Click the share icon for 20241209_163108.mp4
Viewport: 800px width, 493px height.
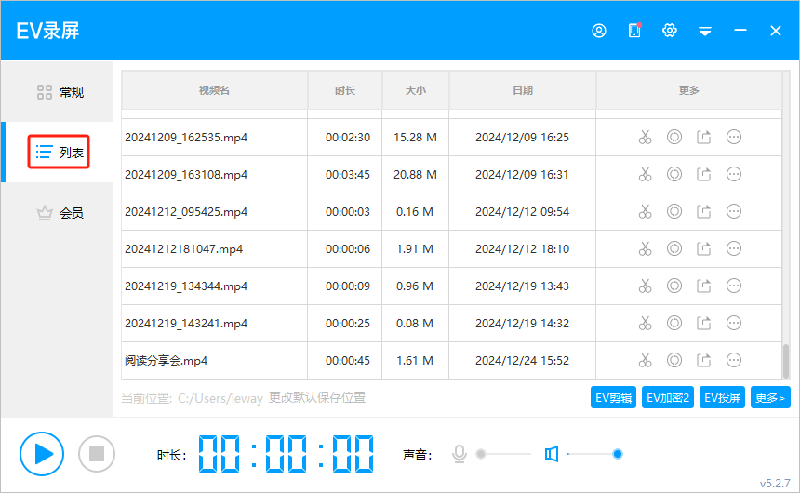(x=704, y=175)
